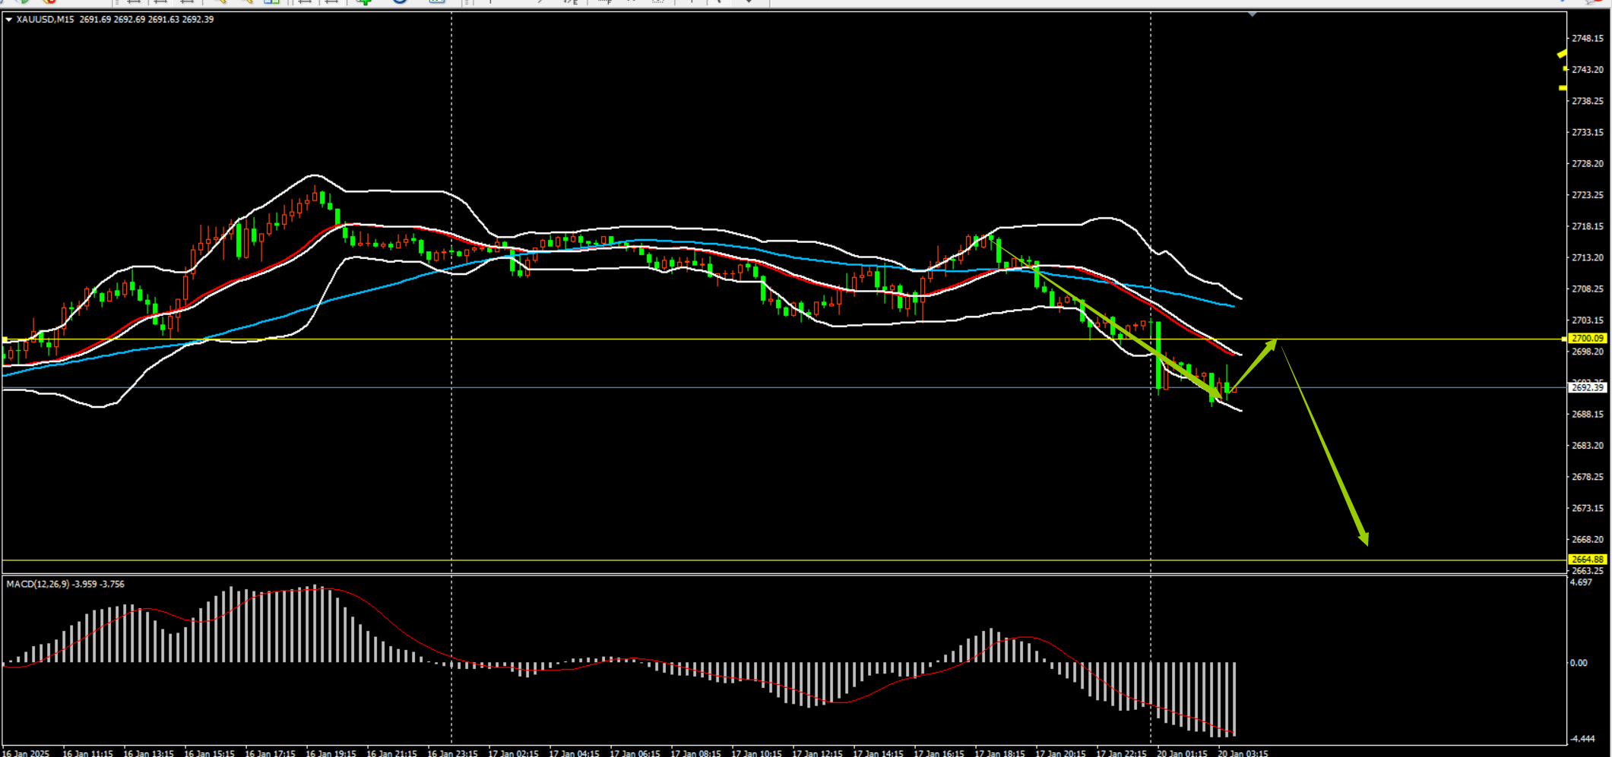Click price axis value 2738.25
1612x757 pixels.
point(1588,101)
